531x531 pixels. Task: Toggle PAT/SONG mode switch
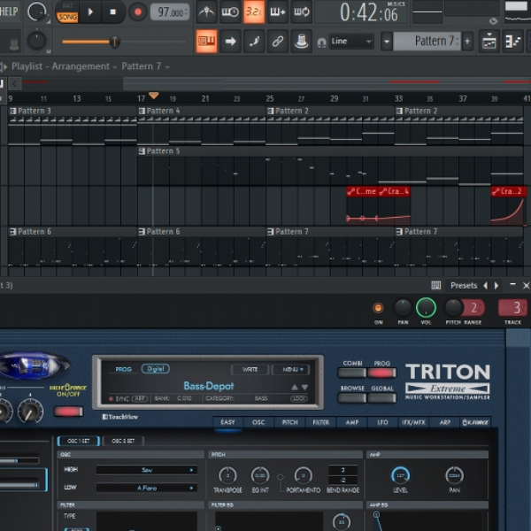[x=67, y=12]
